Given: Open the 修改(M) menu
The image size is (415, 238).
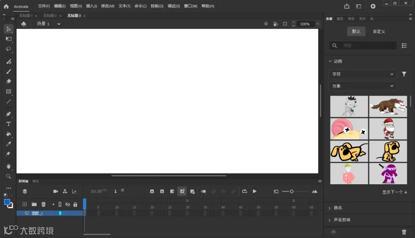Looking at the screenshot, I should tap(108, 6).
